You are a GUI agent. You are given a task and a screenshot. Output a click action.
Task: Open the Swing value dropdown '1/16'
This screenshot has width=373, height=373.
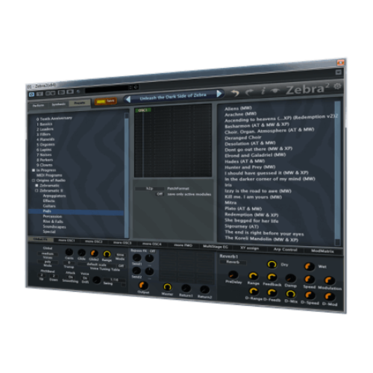click(114, 280)
